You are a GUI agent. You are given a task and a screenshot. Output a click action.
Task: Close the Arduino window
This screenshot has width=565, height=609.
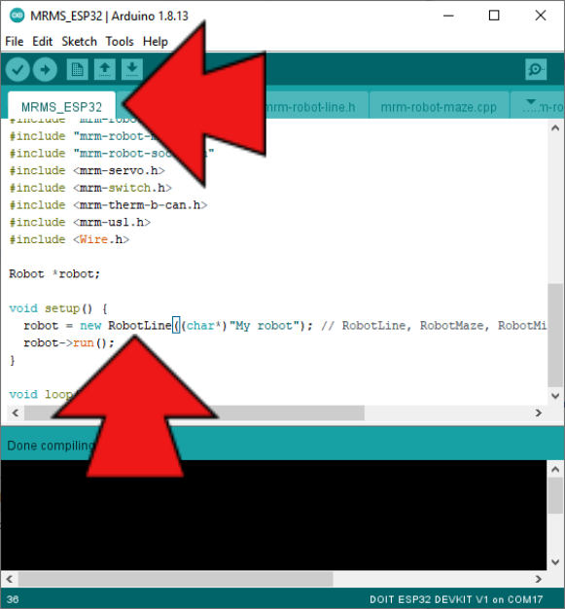[541, 16]
